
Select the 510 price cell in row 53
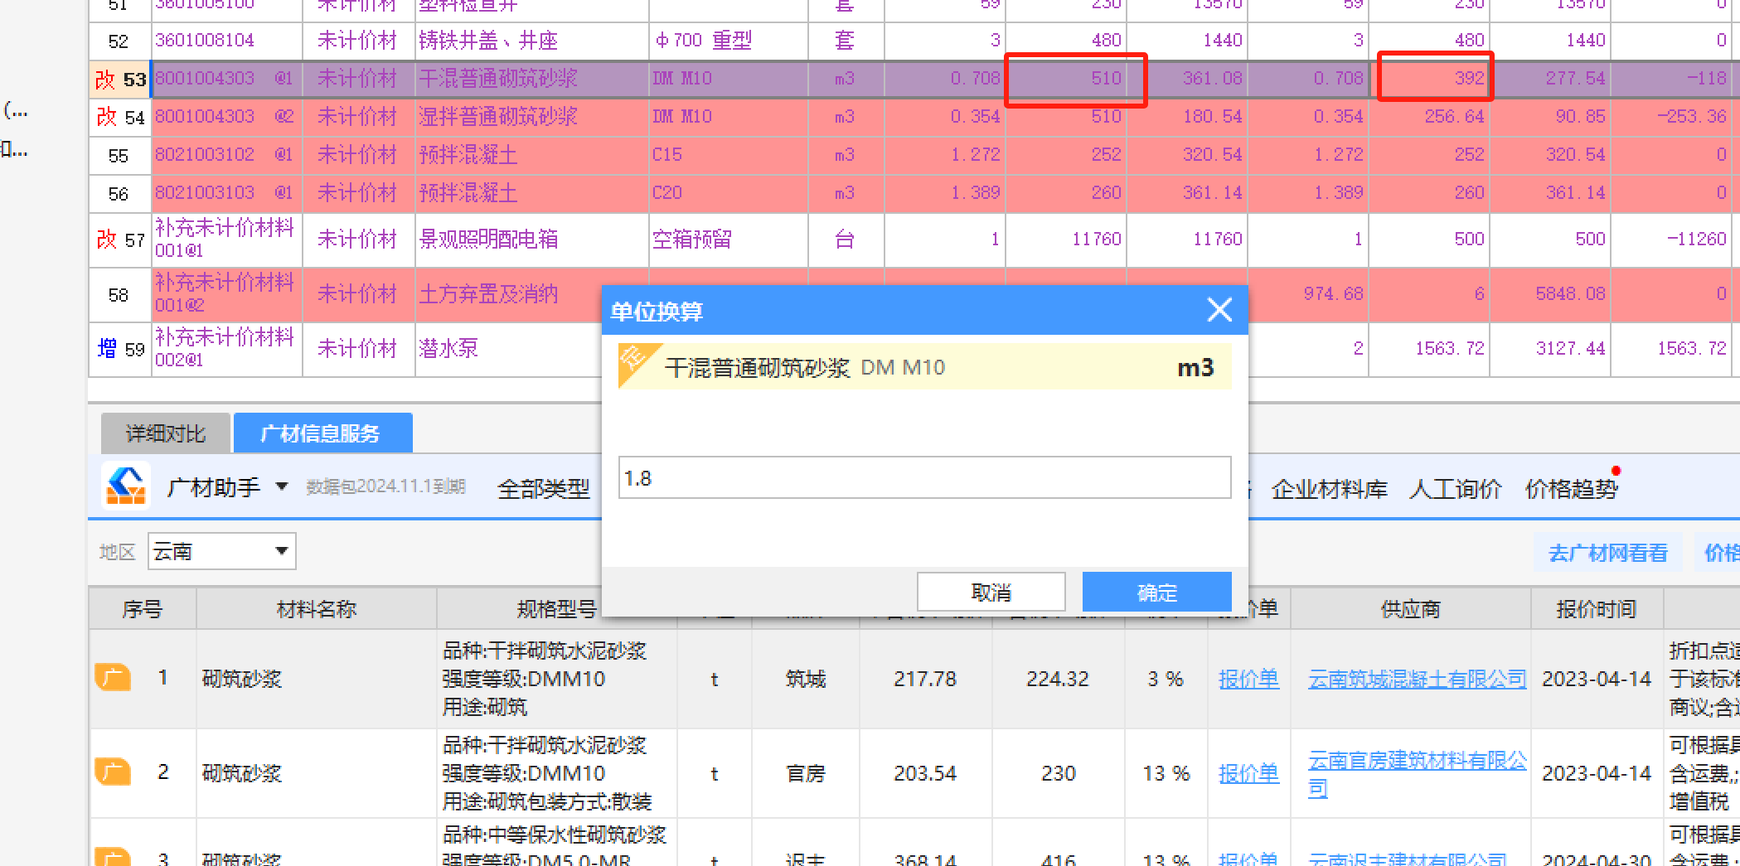coord(1066,79)
